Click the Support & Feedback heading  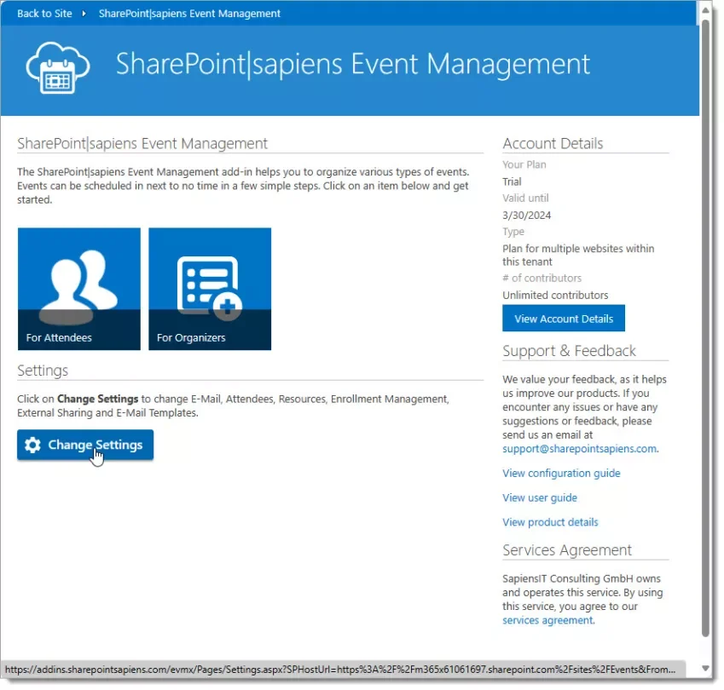point(569,351)
